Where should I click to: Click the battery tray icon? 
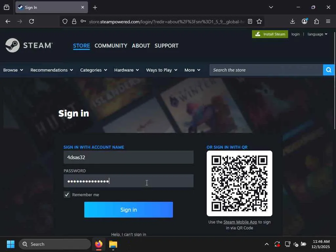(304, 244)
